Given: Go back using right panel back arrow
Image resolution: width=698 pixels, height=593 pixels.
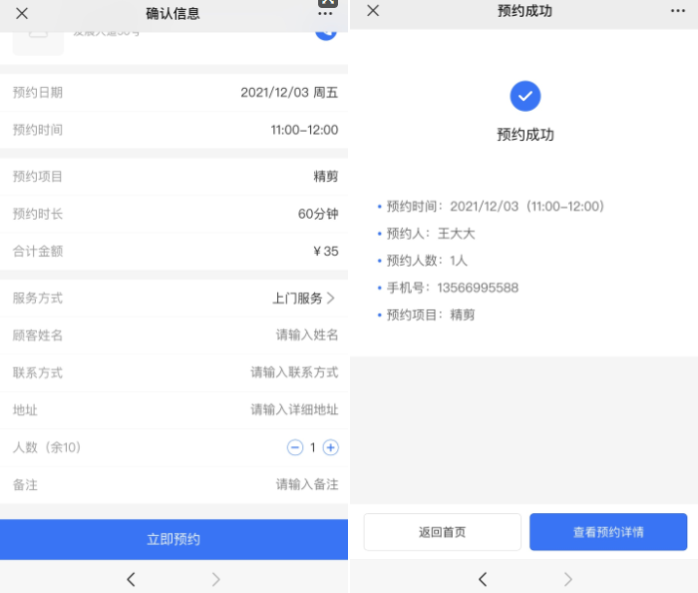Looking at the screenshot, I should click(483, 579).
